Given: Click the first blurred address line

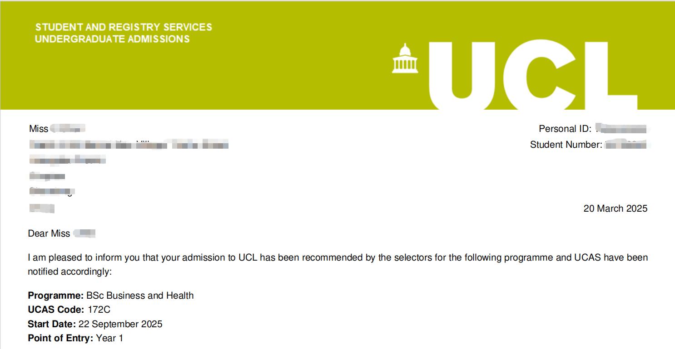Looking at the screenshot, I should coord(129,145).
